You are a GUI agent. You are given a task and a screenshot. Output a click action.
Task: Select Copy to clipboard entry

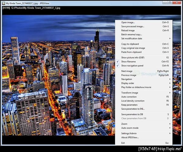(x=144, y=44)
